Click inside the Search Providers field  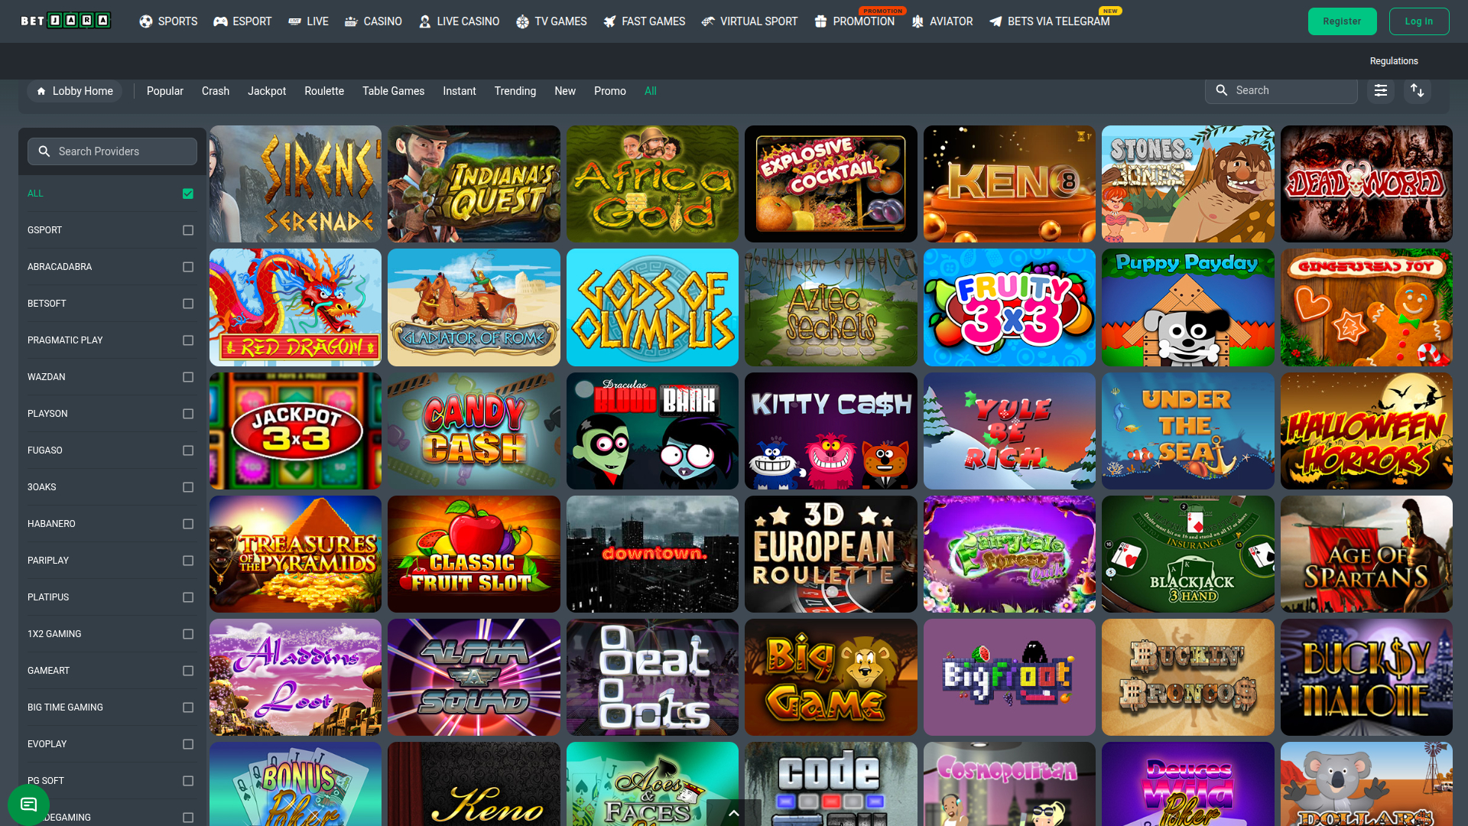click(x=112, y=151)
